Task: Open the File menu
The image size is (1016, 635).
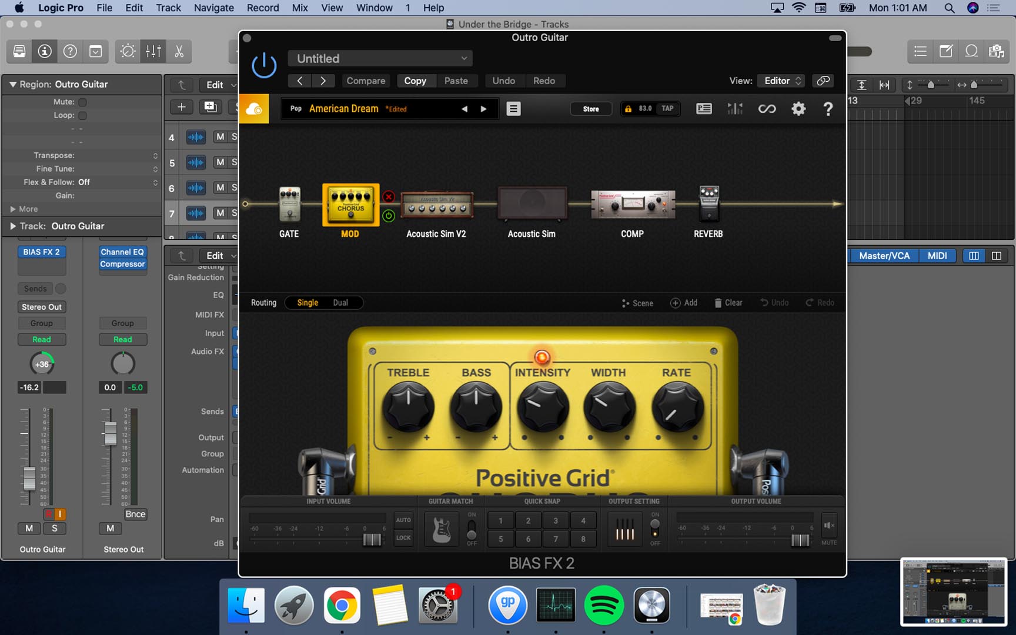Action: 104,8
